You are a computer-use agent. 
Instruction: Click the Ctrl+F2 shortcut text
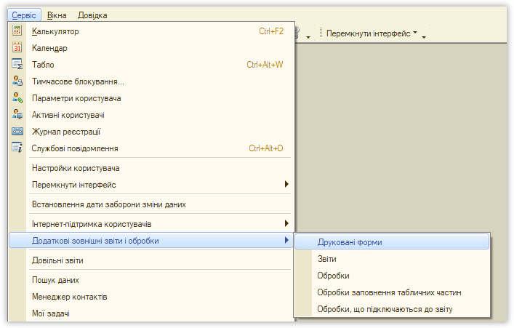pyautogui.click(x=271, y=31)
